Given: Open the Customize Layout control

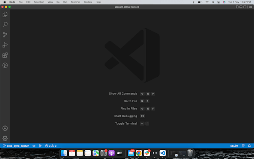Looking at the screenshot, I should pos(250,7).
